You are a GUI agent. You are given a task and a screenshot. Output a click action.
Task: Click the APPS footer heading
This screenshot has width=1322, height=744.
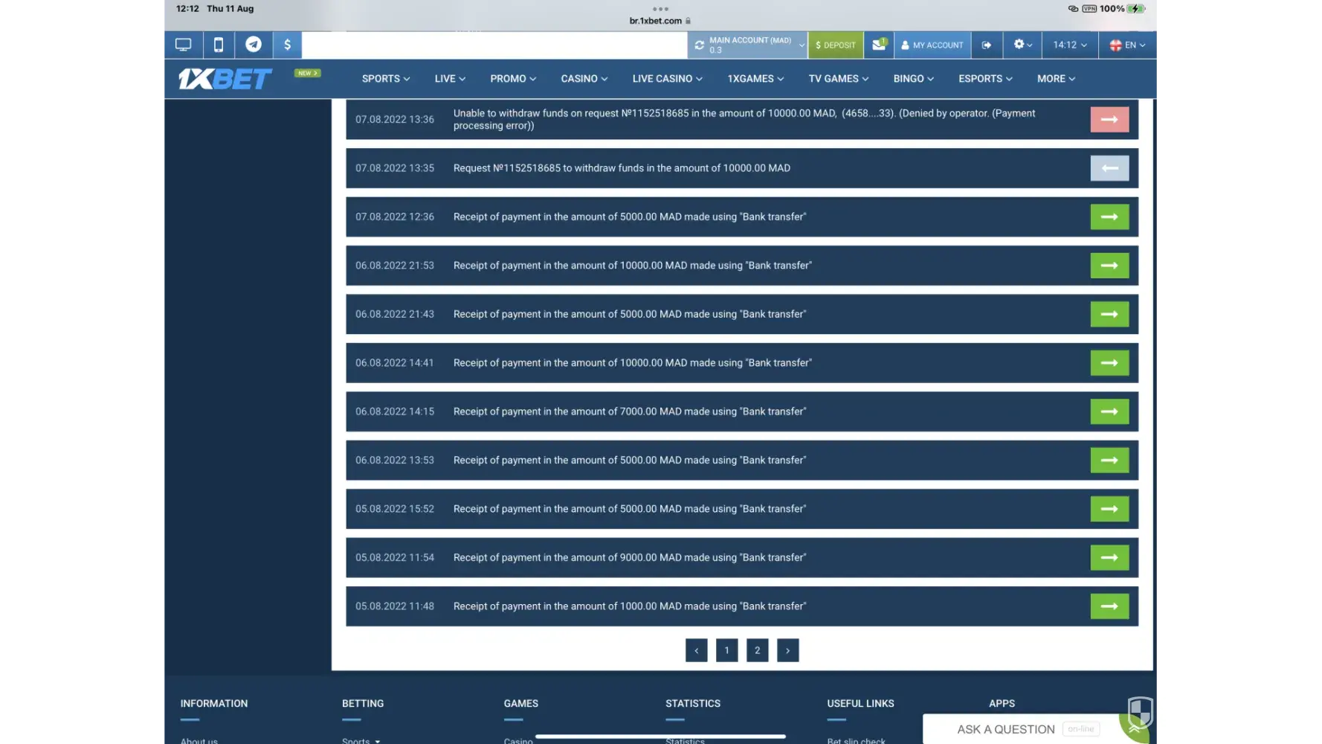pyautogui.click(x=1002, y=703)
